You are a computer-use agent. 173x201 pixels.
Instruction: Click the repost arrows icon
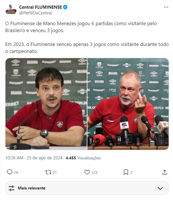point(48,172)
